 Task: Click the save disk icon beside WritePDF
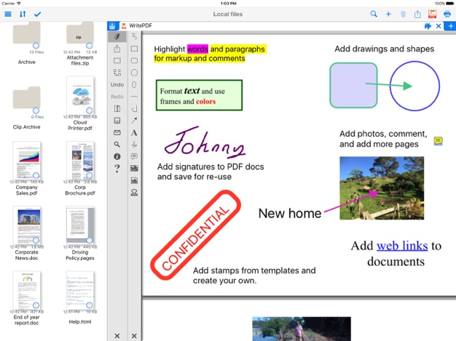coord(112,26)
